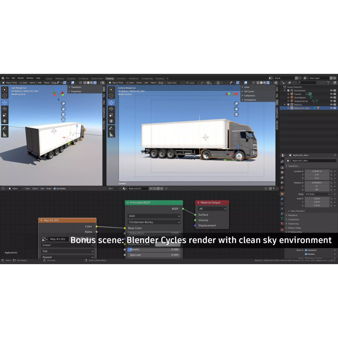This screenshot has width=338, height=338.
Task: Toggle the camera view icon in the left viewport
Action: (x=63, y=115)
